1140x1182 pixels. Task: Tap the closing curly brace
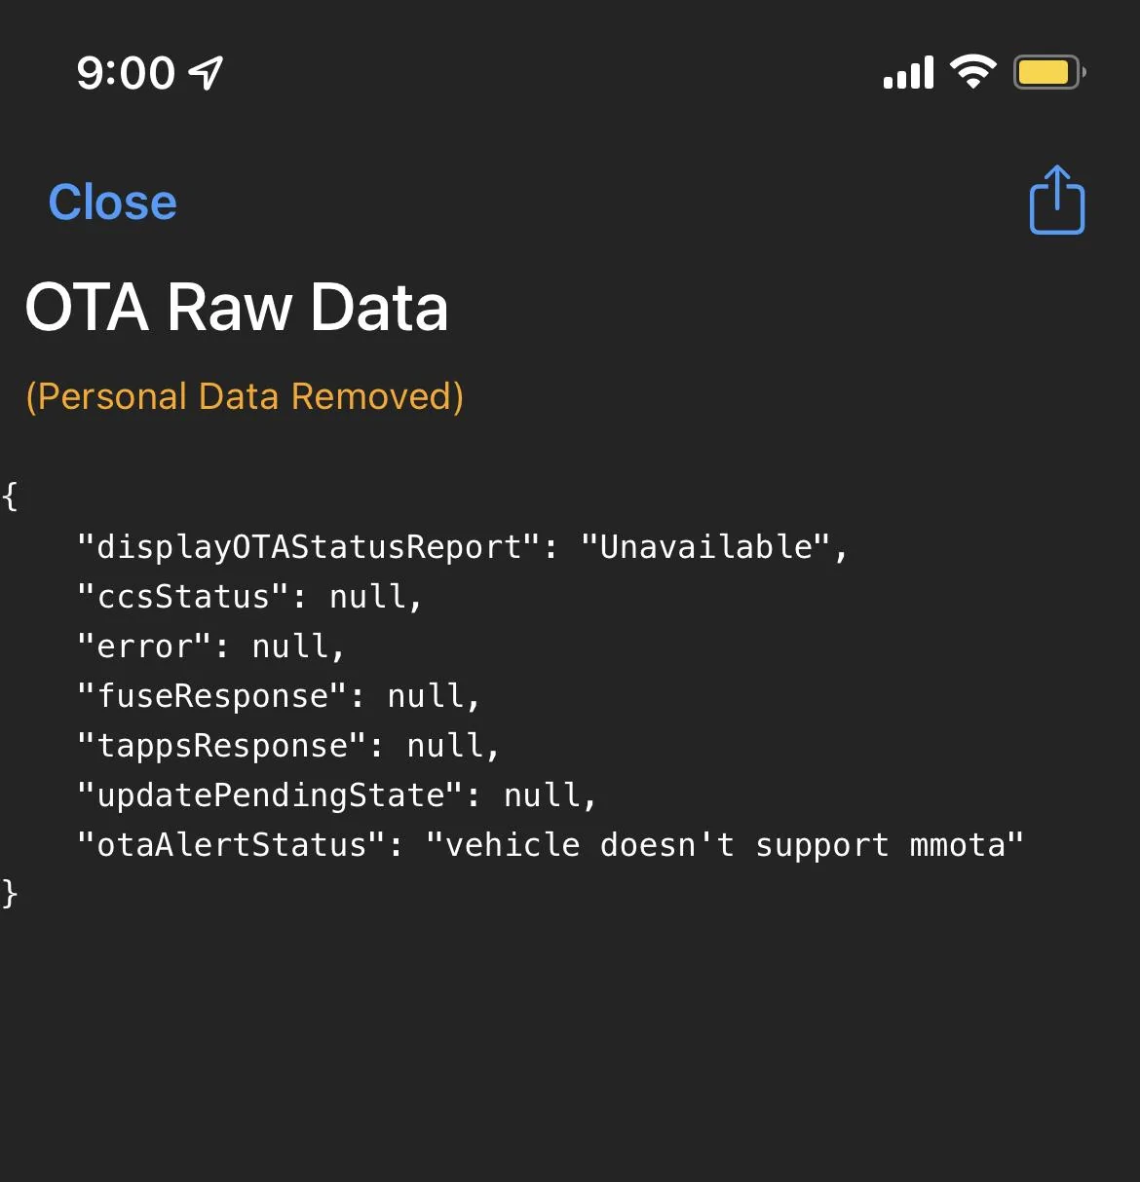point(10,894)
